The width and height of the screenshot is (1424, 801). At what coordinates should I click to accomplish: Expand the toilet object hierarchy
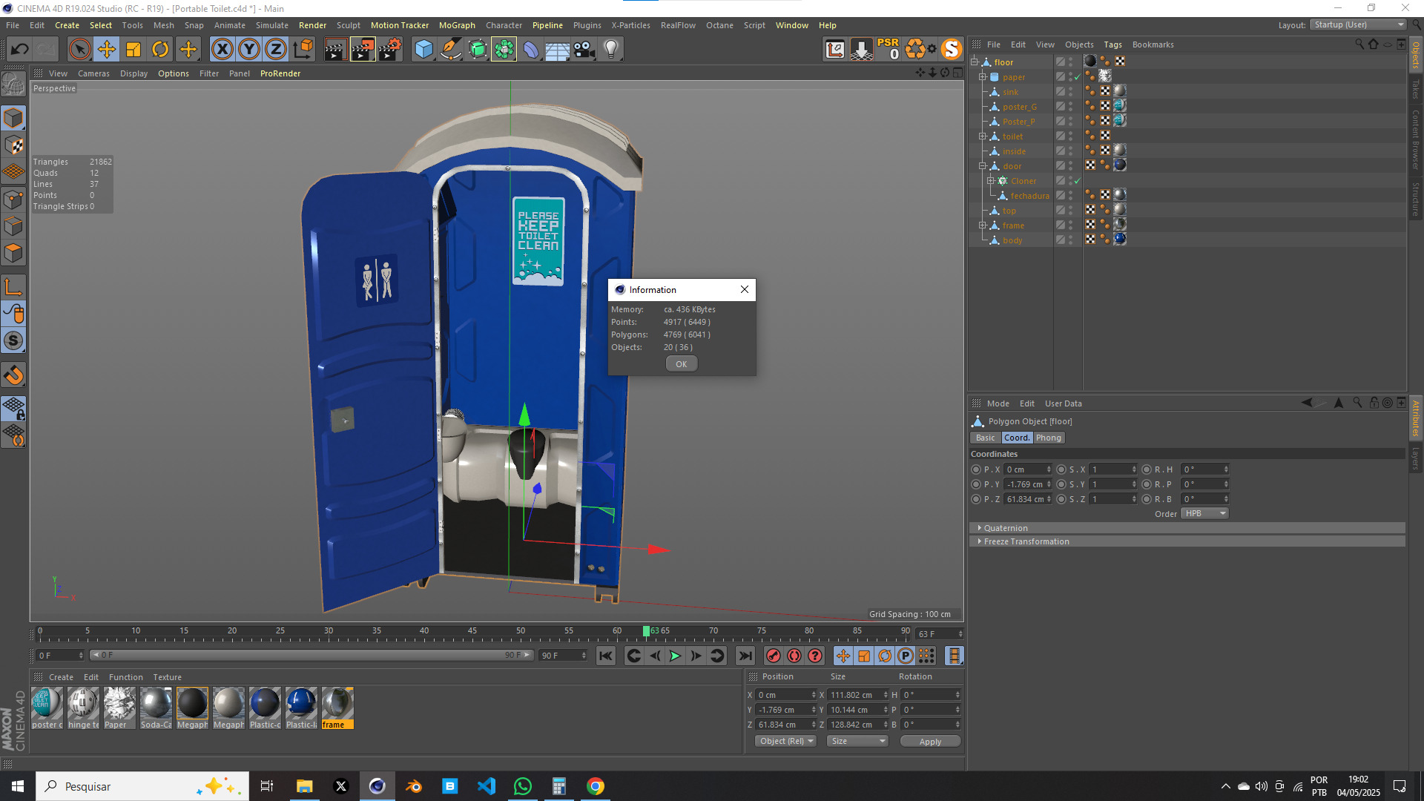982,136
